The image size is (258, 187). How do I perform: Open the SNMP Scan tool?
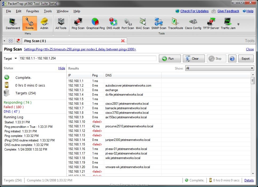pos(159,24)
